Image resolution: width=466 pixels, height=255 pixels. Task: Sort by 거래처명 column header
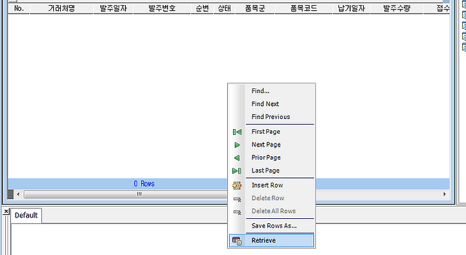61,8
